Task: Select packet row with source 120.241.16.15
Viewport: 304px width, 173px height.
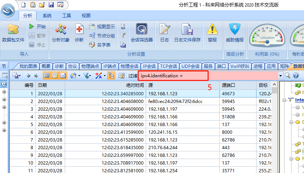Action: click(141, 132)
